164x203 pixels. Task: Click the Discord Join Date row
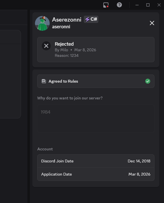click(x=96, y=161)
